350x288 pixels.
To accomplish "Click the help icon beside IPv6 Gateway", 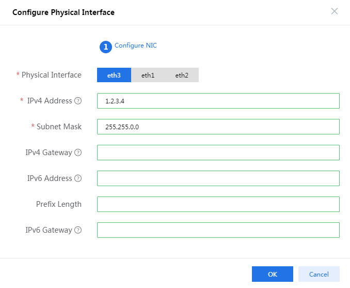I will [78, 230].
